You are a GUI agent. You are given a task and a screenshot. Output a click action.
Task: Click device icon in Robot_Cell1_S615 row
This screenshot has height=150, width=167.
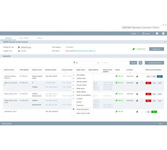click(142, 94)
